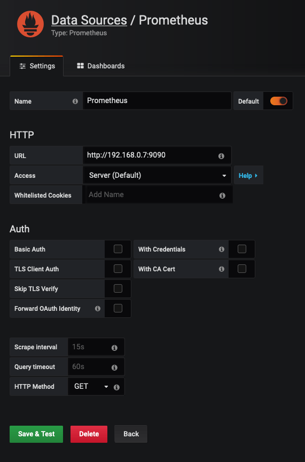Viewport: 305px width, 462px height.
Task: Check Forward OAuth Identity box
Action: point(118,308)
